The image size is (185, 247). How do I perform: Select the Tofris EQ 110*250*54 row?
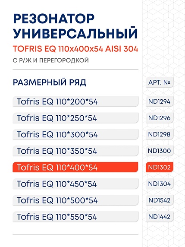coord(75,118)
